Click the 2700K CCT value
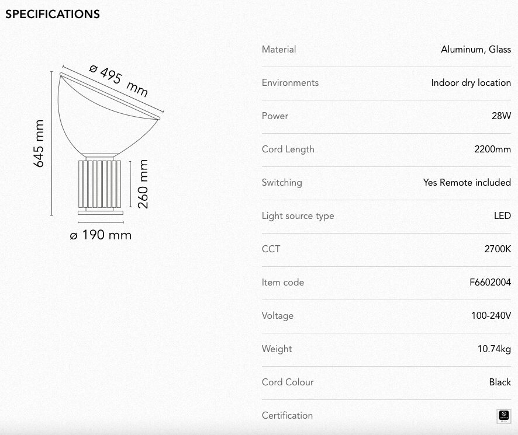The width and height of the screenshot is (518, 435). coord(498,249)
